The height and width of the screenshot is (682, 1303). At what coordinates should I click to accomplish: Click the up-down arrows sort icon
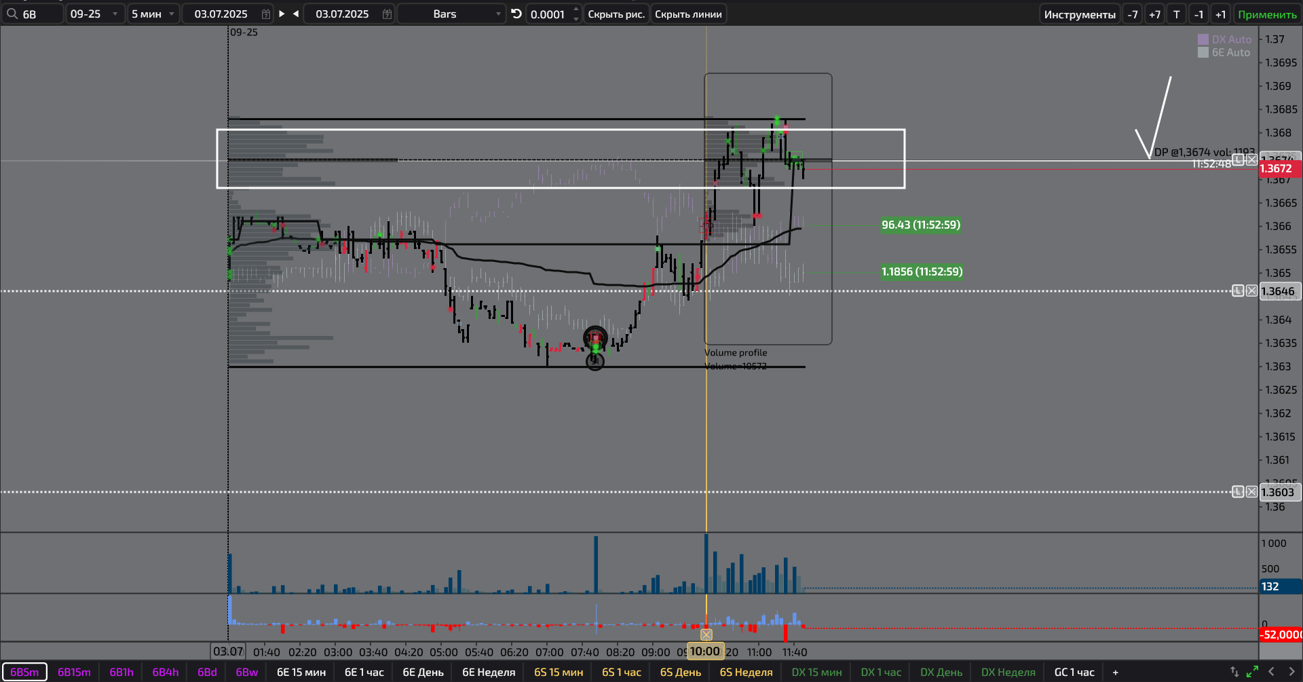1234,671
